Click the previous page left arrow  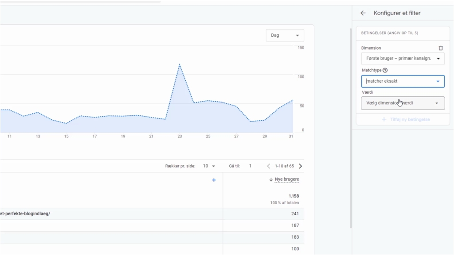[268, 166]
